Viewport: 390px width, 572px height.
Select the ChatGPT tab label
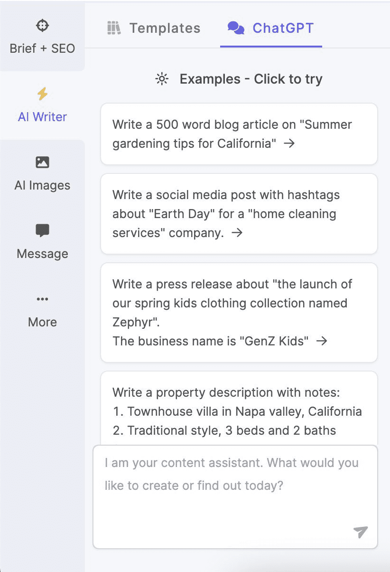coord(283,28)
